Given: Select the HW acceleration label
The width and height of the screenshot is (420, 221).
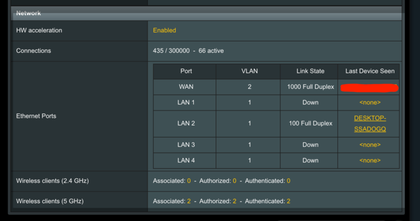Looking at the screenshot, I should pos(39,30).
